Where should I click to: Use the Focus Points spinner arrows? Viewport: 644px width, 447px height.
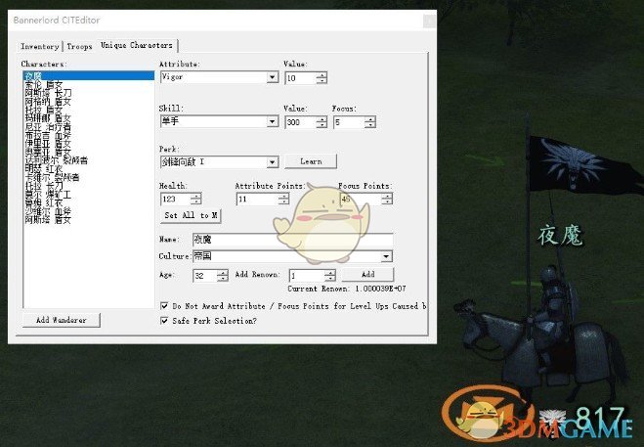click(387, 199)
